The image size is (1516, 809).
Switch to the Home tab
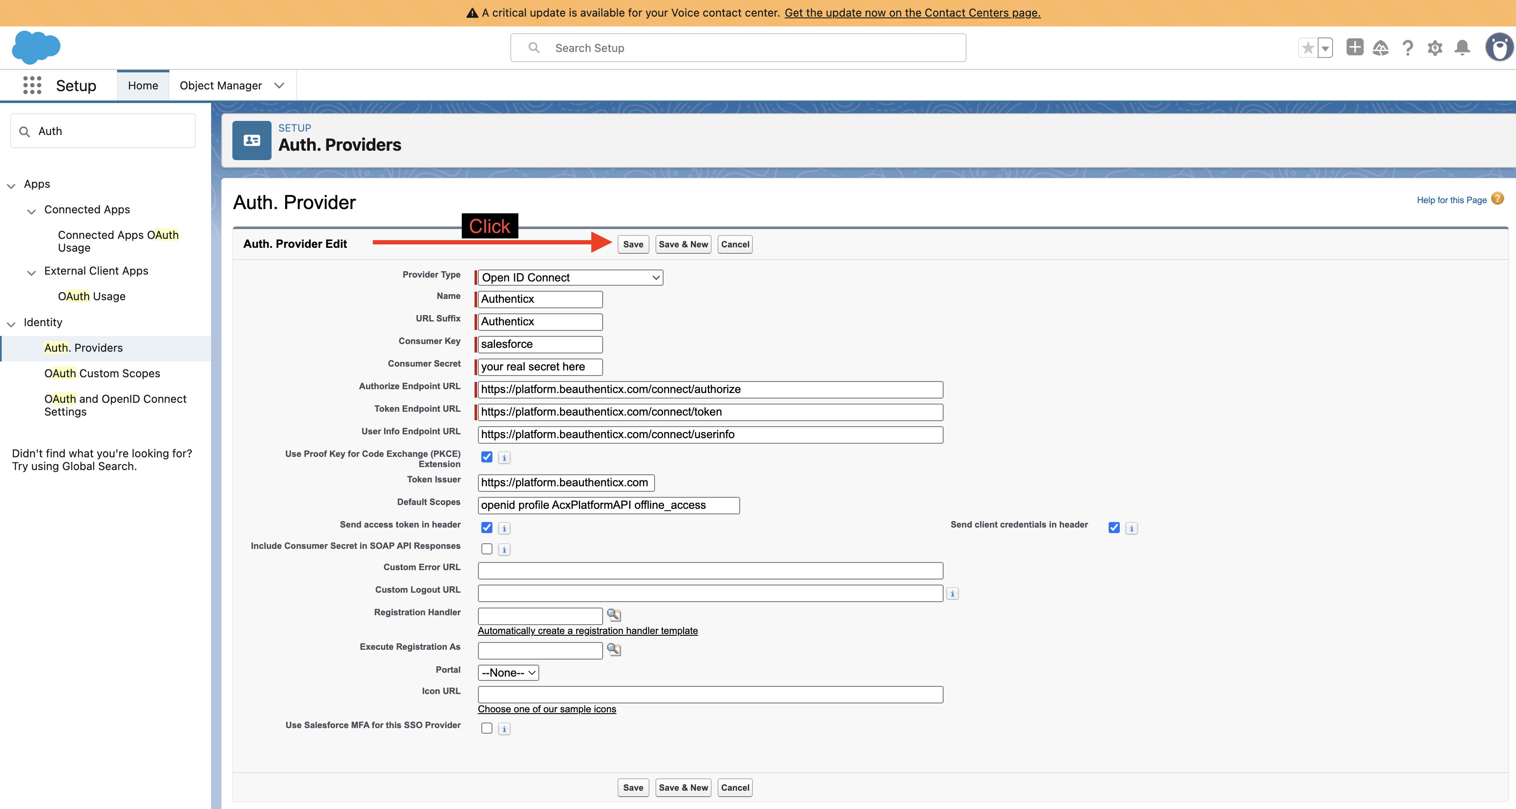coord(143,86)
